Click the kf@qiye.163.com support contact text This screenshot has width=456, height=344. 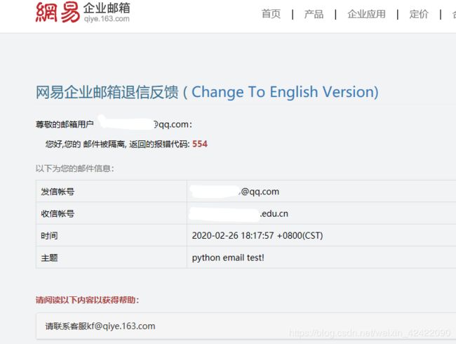pyautogui.click(x=121, y=326)
